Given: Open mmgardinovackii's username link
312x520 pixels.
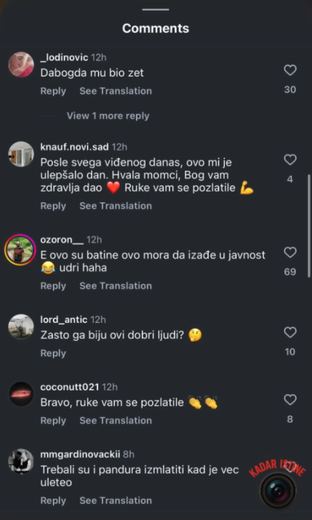Looking at the screenshot, I should click(x=80, y=454).
